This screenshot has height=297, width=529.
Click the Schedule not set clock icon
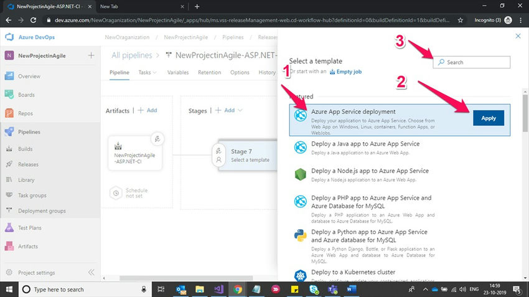click(116, 193)
